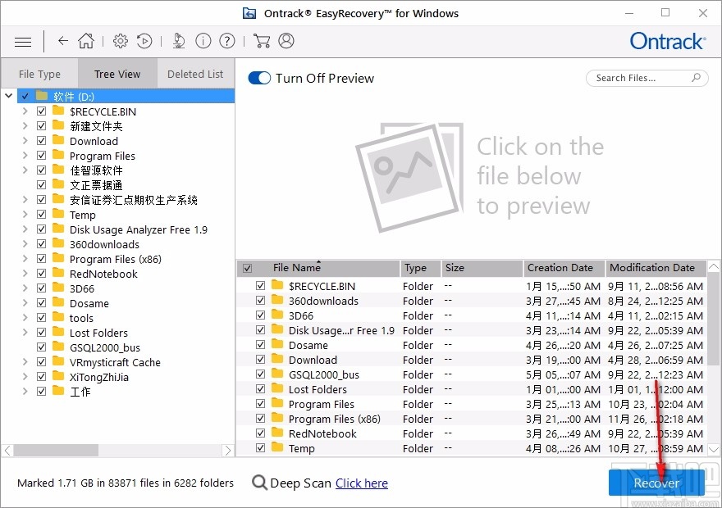The width and height of the screenshot is (722, 508).
Task: Uncheck the 工作 folder checkbox
Action: pos(42,391)
